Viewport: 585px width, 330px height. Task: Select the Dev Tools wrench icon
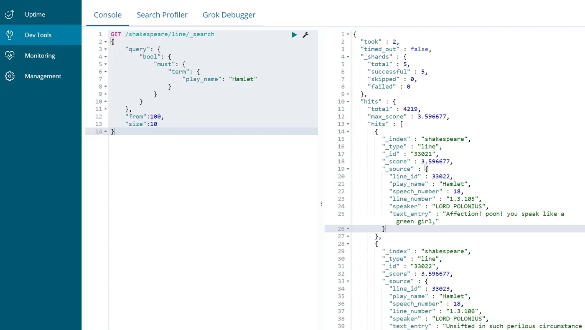pos(10,35)
